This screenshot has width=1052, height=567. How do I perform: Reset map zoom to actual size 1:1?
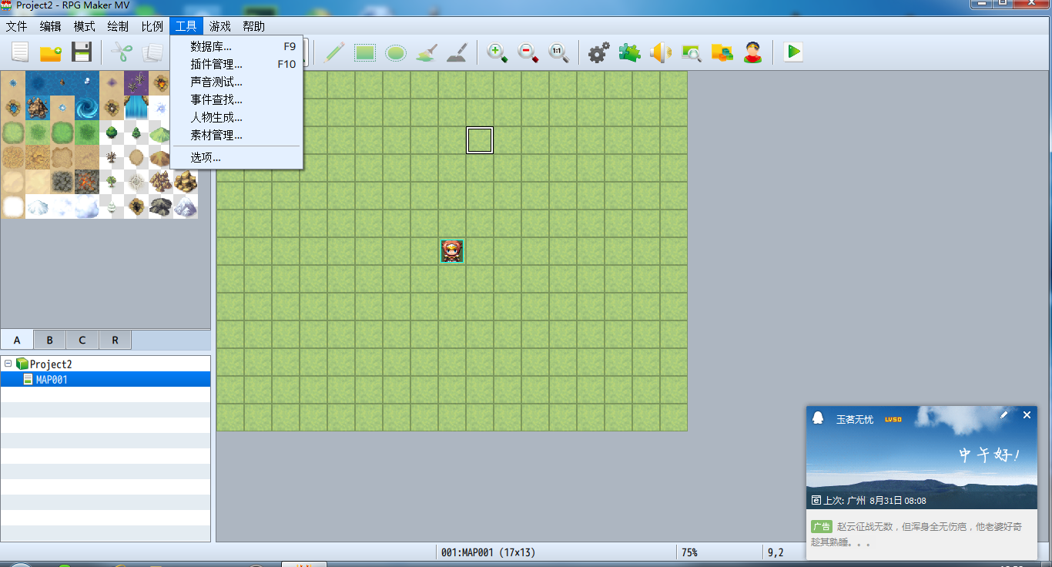(559, 52)
